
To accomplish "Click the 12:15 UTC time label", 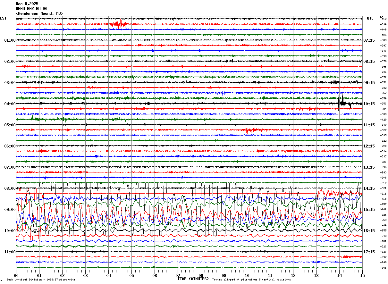I will pyautogui.click(x=369, y=146).
